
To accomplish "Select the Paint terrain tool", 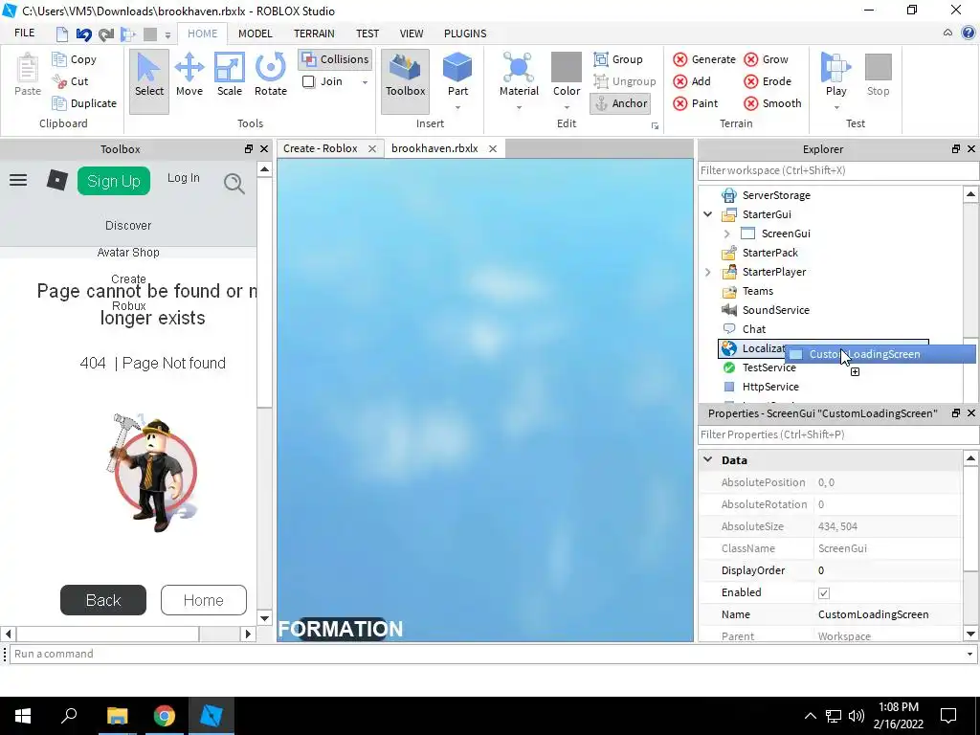I will coord(696,103).
